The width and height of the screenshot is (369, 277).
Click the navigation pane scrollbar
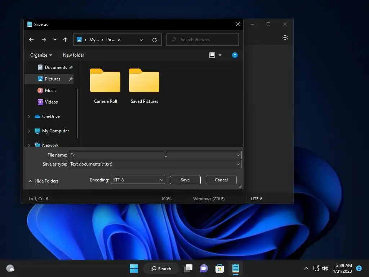(x=77, y=113)
